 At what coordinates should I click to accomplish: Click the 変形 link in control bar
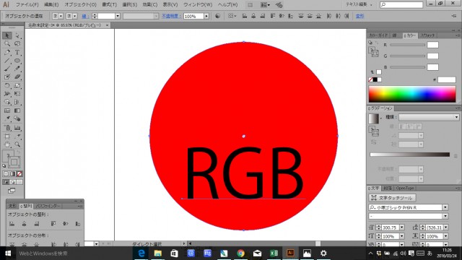tap(359, 16)
